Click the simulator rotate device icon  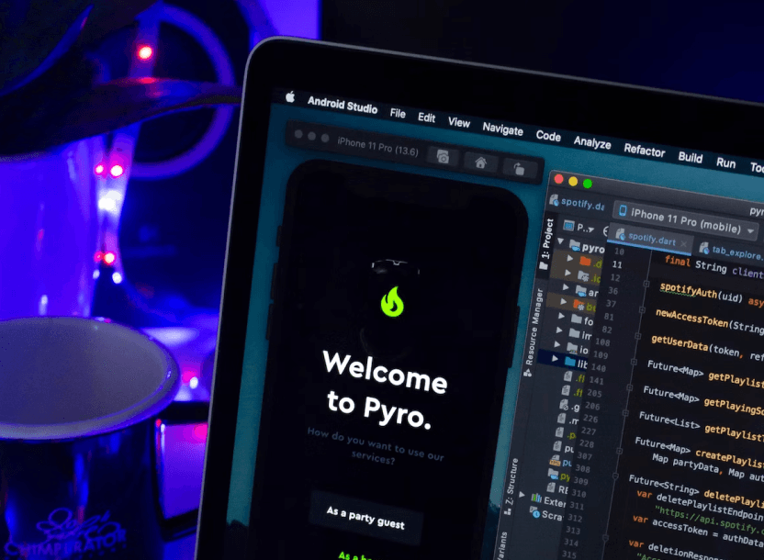[520, 168]
